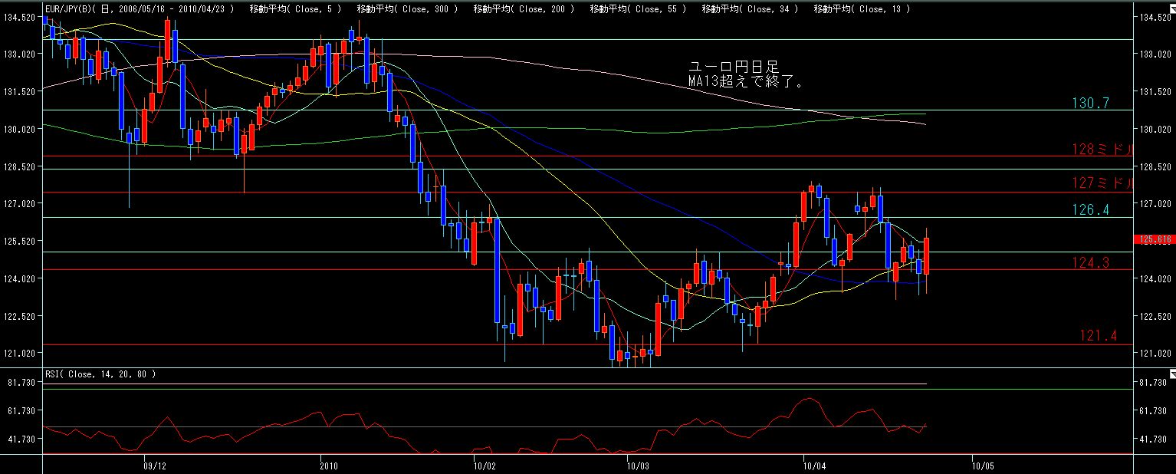Select the 移動平均( Close, 200 ) legend

524,9
